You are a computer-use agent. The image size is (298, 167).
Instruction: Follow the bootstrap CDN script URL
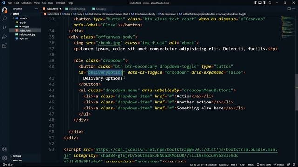pyautogui.click(x=186, y=149)
